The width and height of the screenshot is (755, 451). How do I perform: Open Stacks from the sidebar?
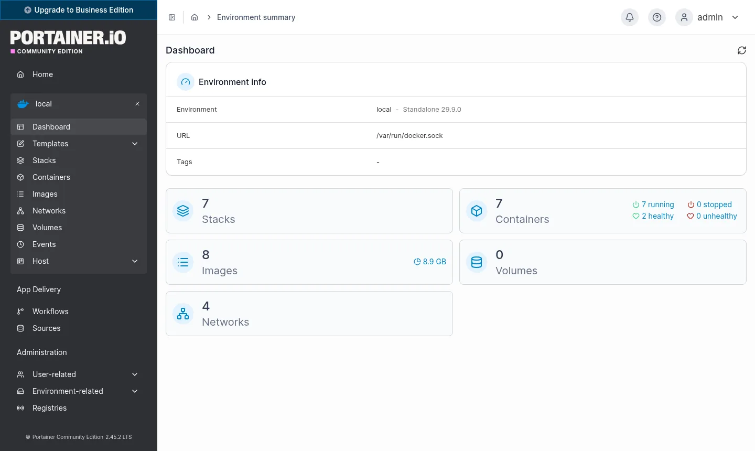79,160
